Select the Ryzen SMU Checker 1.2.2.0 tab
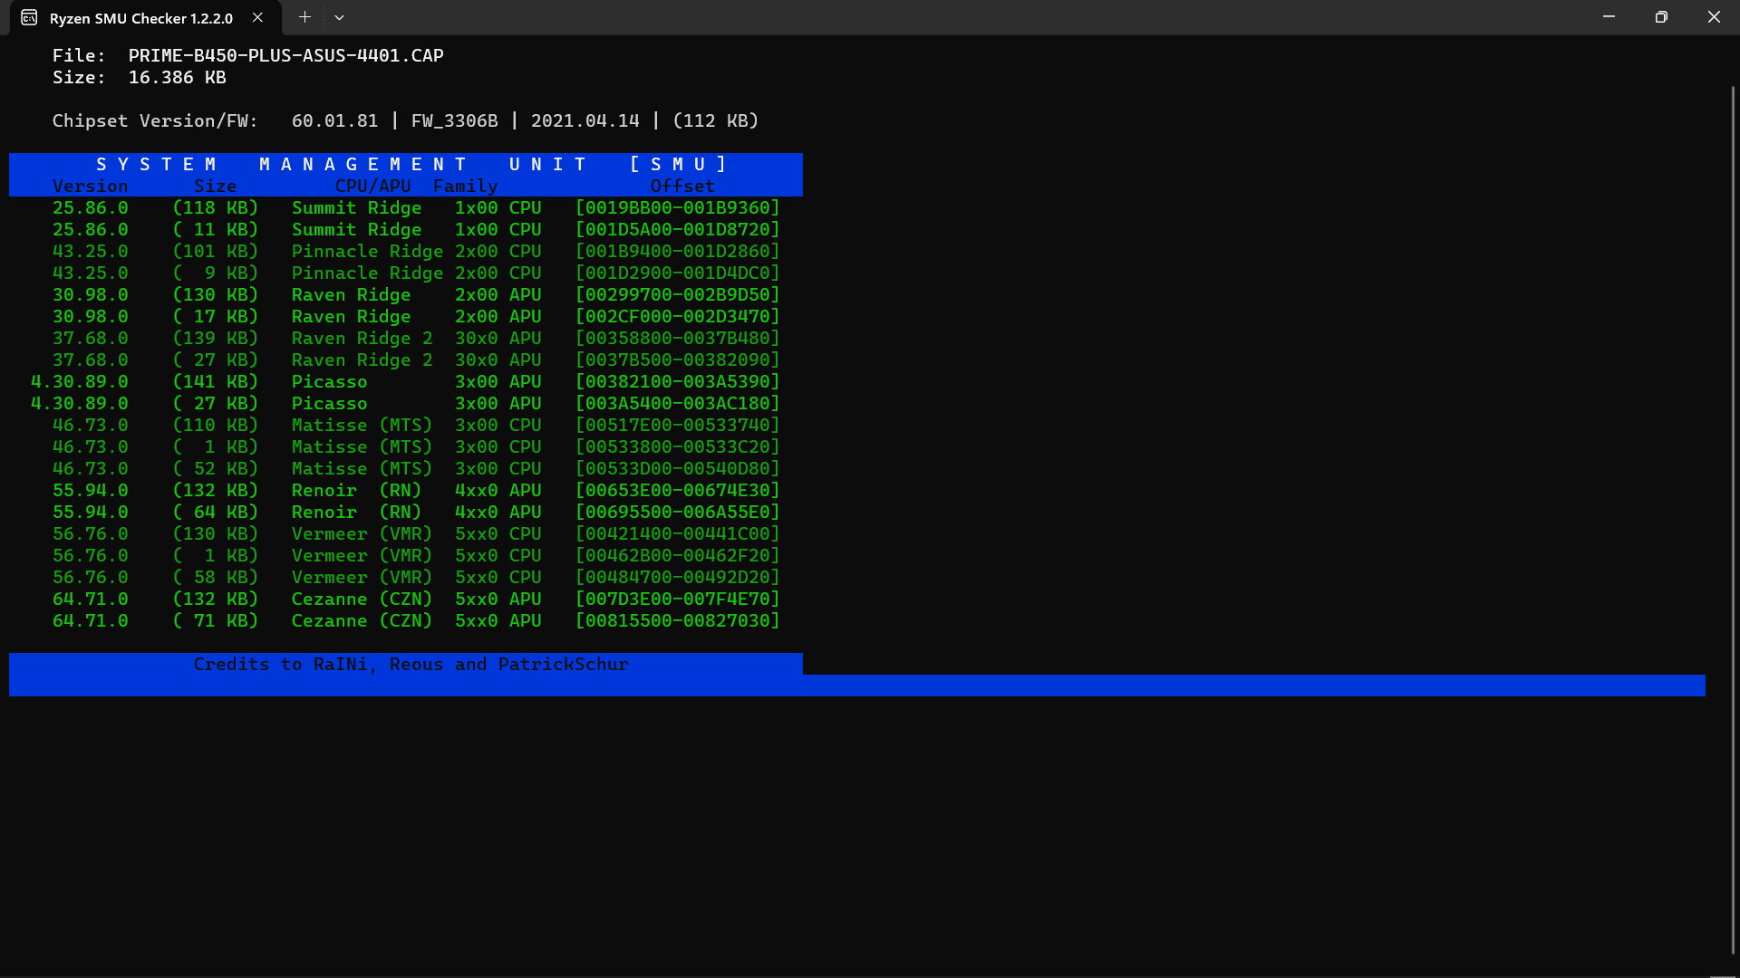This screenshot has width=1740, height=978. pyautogui.click(x=145, y=18)
